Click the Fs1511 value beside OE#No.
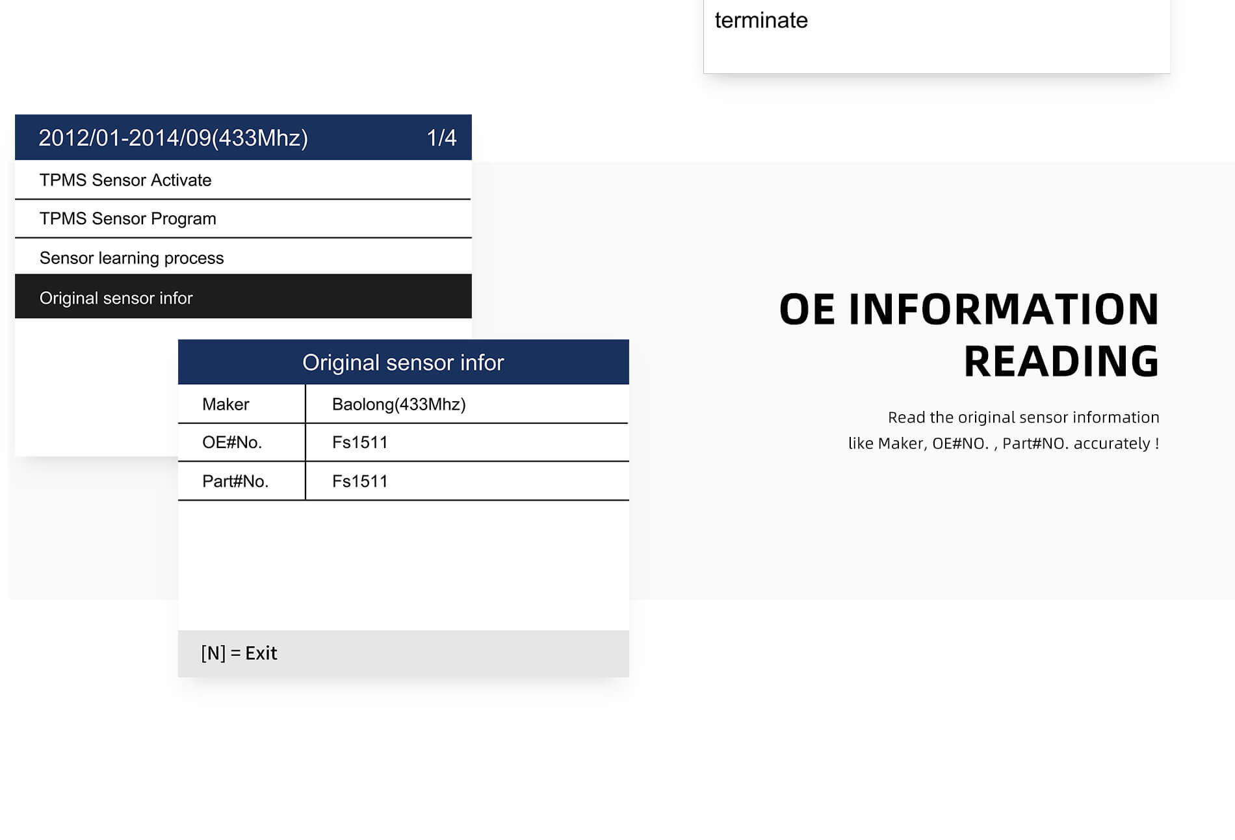The height and width of the screenshot is (840, 1235). [359, 443]
